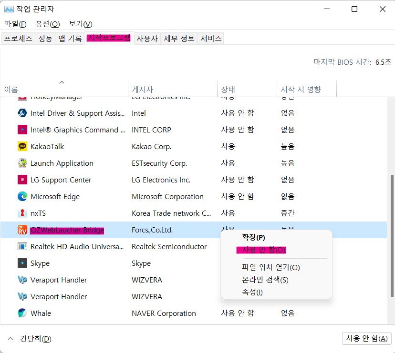Switch to the 성능 tab

pos(45,39)
